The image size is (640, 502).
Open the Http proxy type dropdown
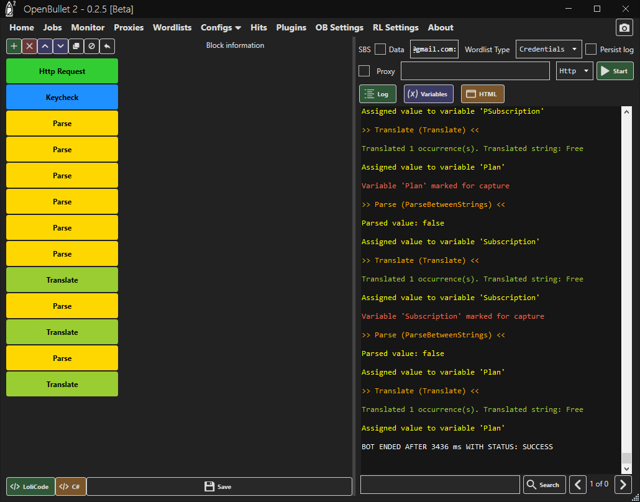point(574,71)
